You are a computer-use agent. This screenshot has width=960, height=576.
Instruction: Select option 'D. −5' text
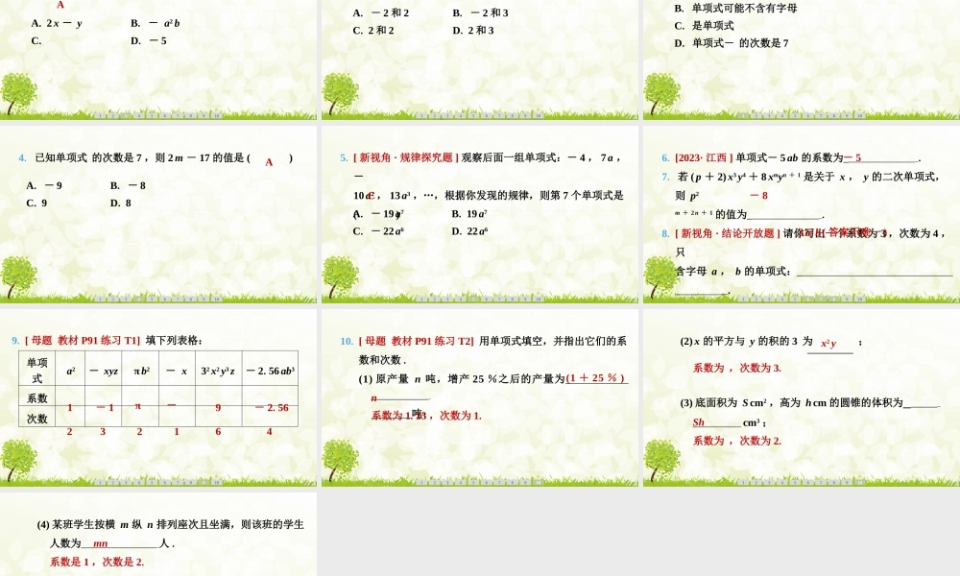tap(148, 41)
